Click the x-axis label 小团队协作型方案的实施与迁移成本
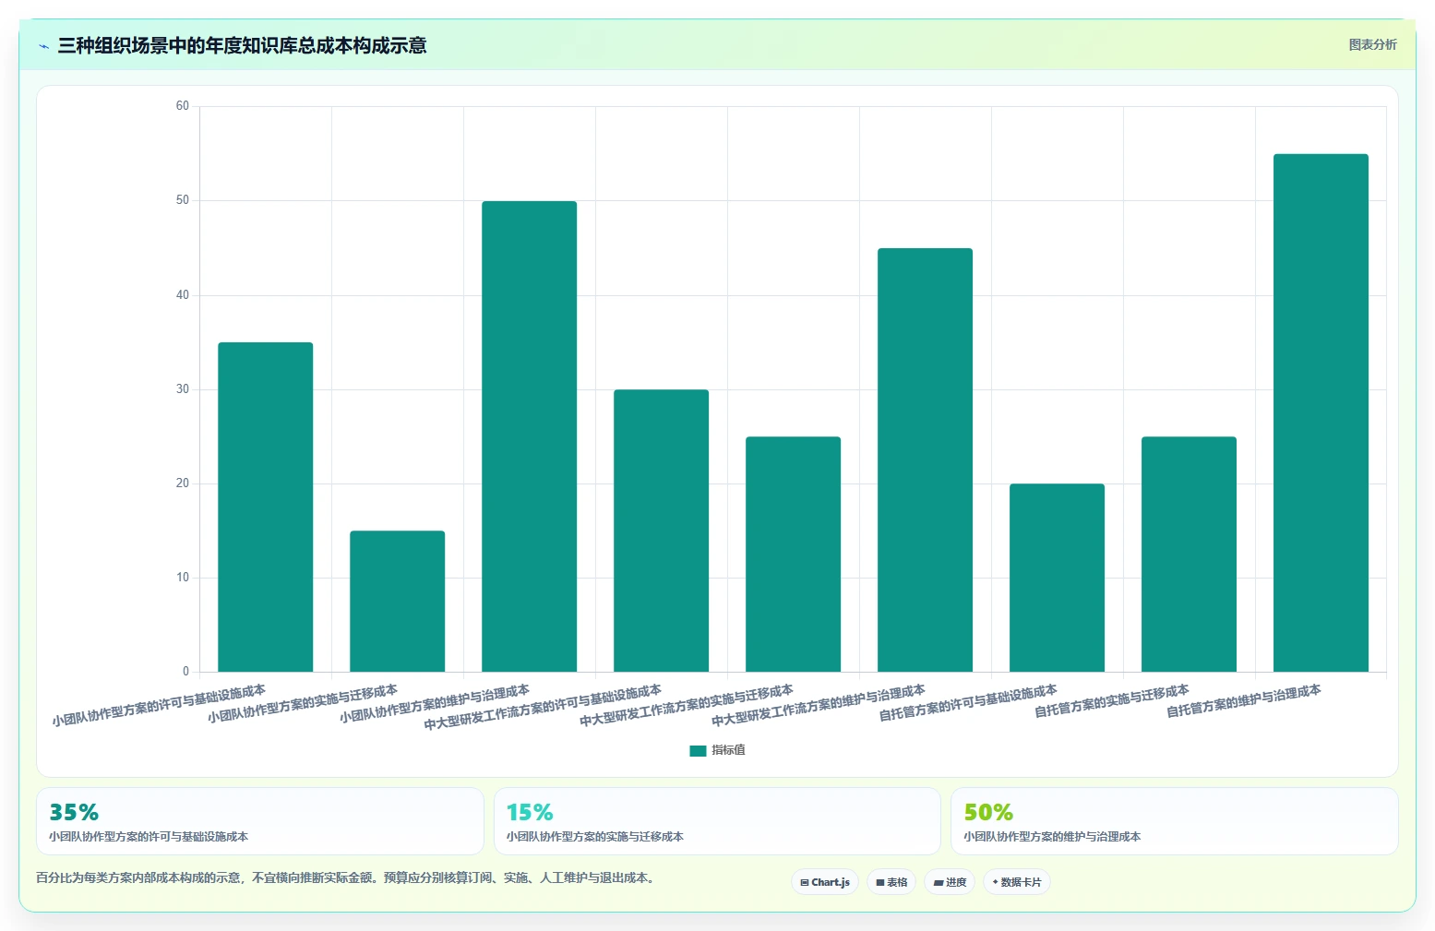 303,704
